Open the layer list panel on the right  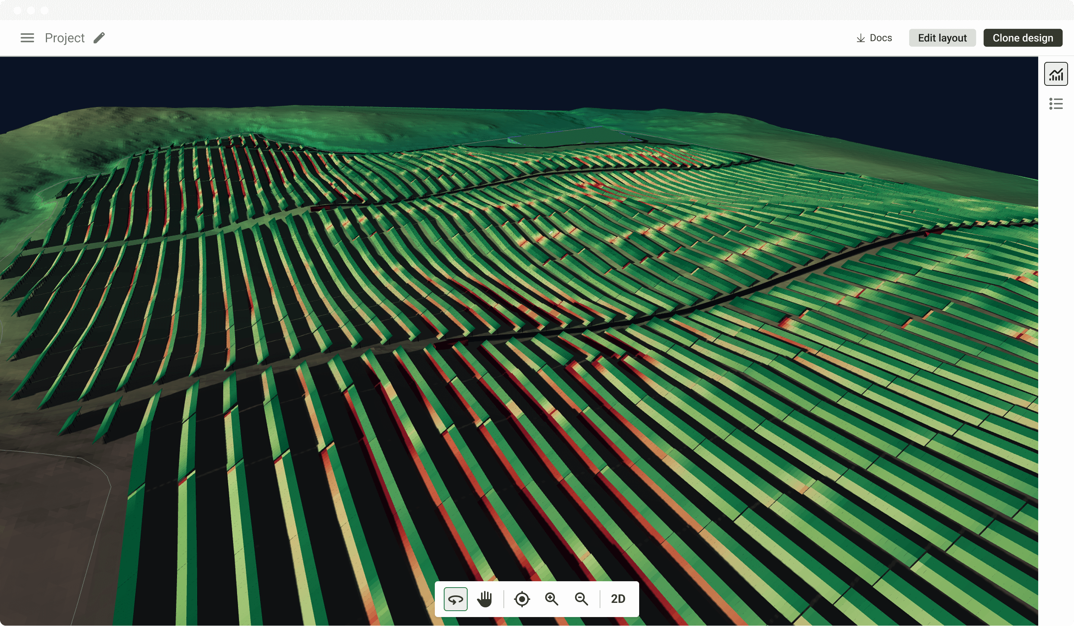pos(1056,104)
